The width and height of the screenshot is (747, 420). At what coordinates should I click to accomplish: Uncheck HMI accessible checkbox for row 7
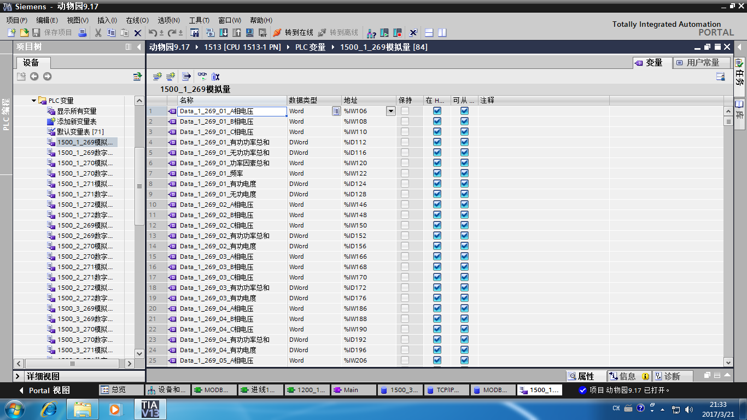464,173
